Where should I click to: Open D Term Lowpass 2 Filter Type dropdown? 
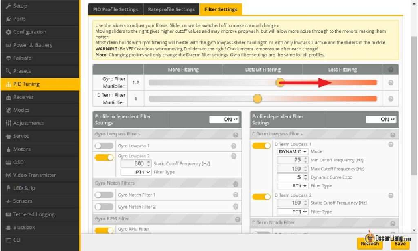[293, 212]
